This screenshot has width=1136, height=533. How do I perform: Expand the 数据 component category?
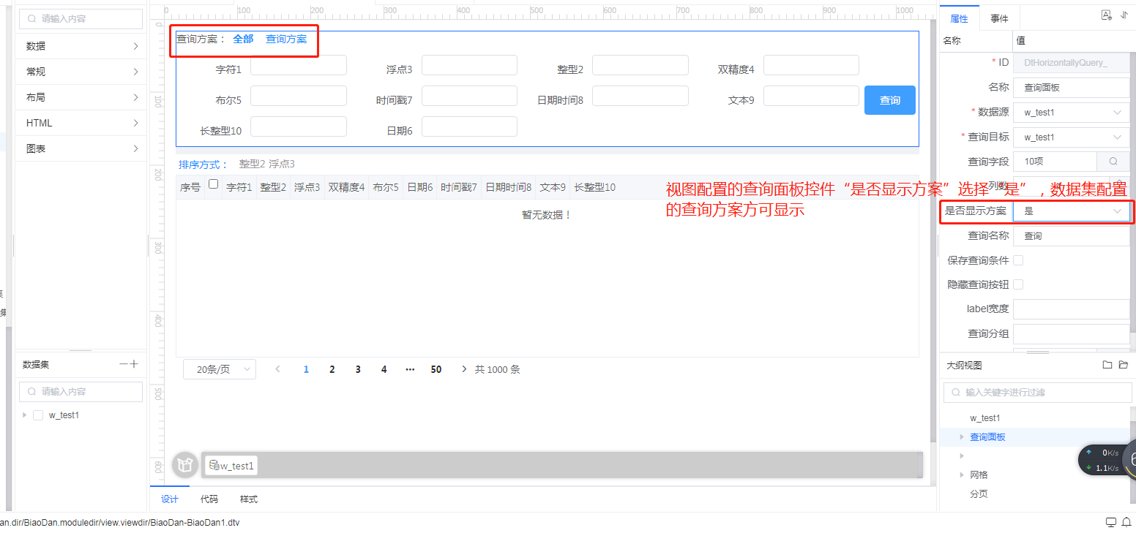pyautogui.click(x=81, y=46)
